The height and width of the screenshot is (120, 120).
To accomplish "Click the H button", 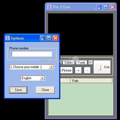I will click(90, 63).
